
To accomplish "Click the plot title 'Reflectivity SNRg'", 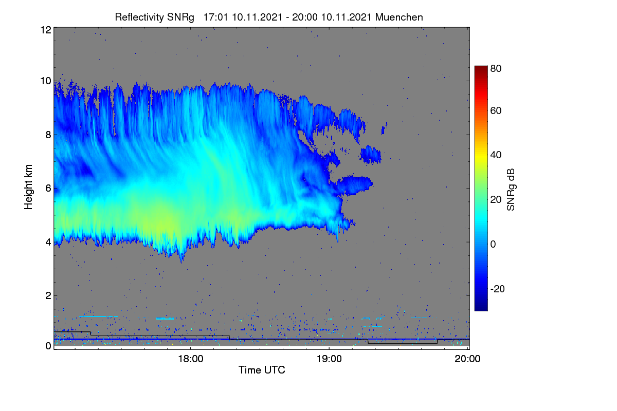I will click(155, 17).
